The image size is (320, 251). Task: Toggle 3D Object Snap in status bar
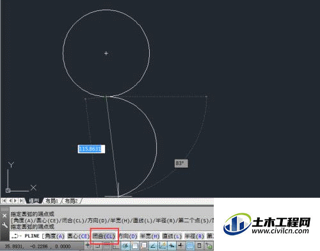pos(144,246)
